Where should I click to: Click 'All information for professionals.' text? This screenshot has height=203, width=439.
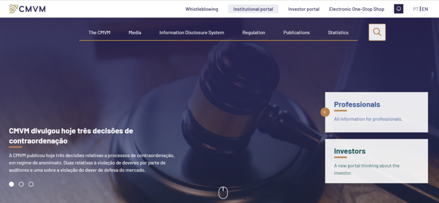(368, 119)
